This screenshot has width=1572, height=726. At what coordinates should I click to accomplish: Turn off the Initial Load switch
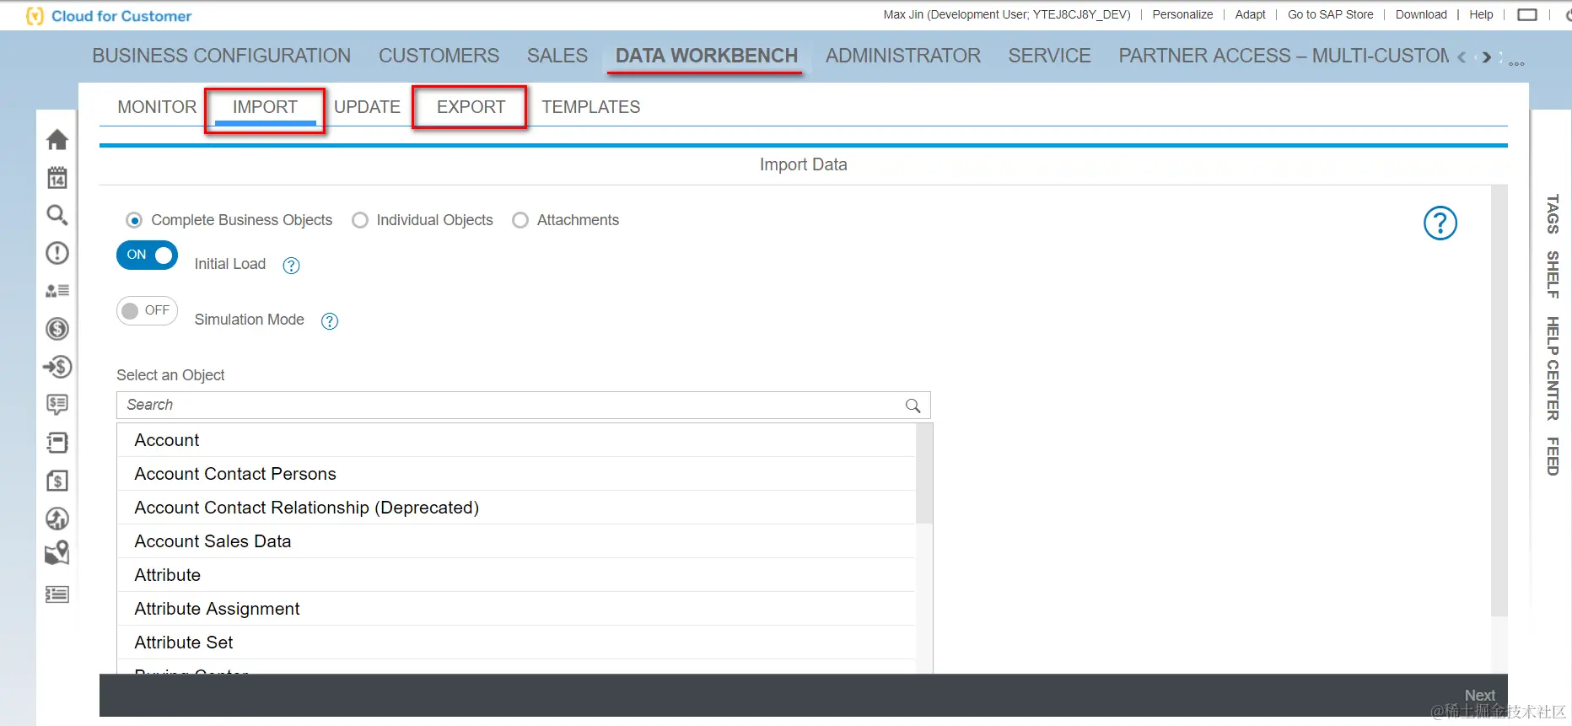pos(147,255)
